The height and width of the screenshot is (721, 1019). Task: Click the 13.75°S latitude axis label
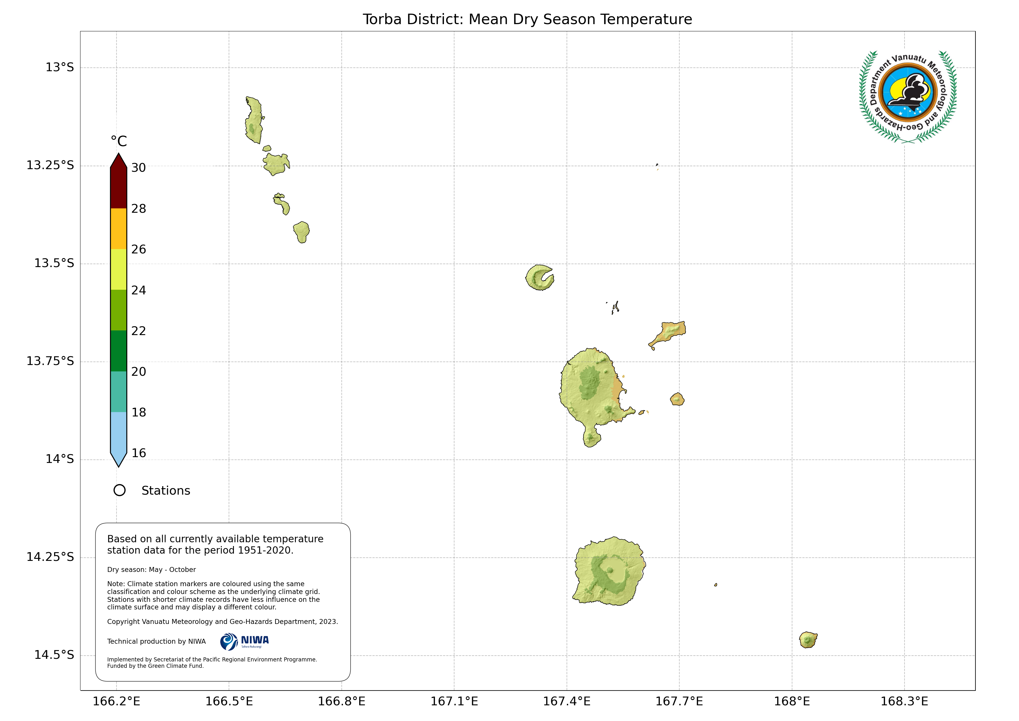coord(50,361)
